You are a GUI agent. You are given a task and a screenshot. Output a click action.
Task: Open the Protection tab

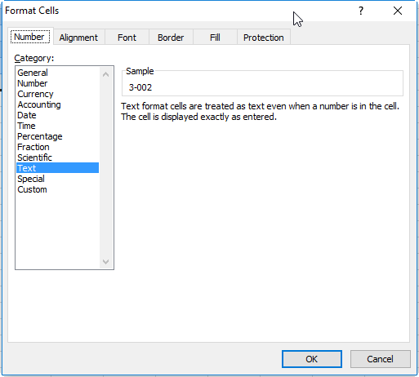point(264,38)
